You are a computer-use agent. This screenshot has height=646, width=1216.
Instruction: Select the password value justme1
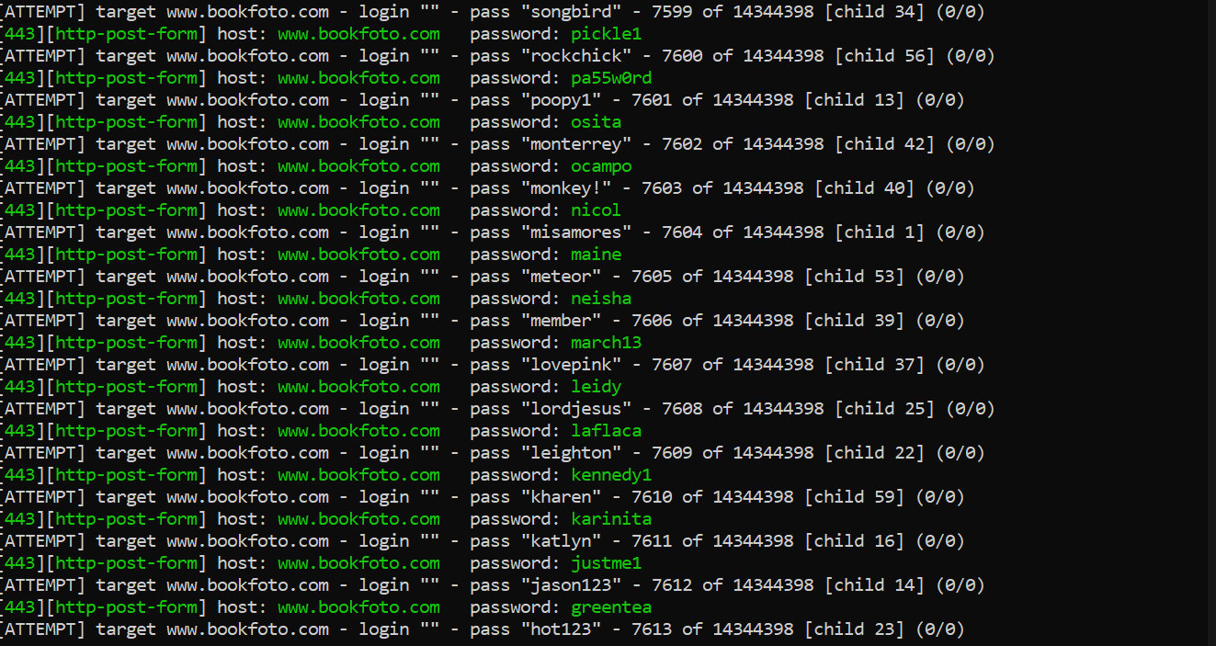(607, 563)
